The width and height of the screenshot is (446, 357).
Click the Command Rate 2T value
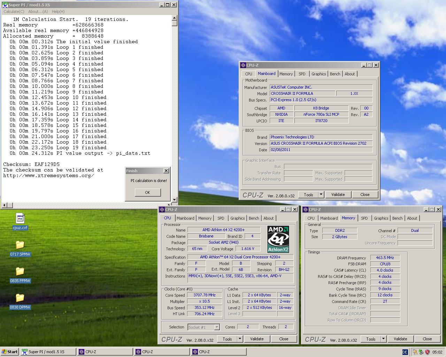(385, 301)
